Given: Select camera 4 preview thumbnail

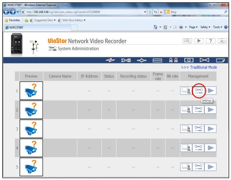Looking at the screenshot, I should click(31, 148).
